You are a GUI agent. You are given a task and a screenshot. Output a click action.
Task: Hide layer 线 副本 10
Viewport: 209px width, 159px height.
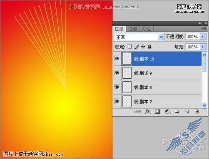click(117, 59)
